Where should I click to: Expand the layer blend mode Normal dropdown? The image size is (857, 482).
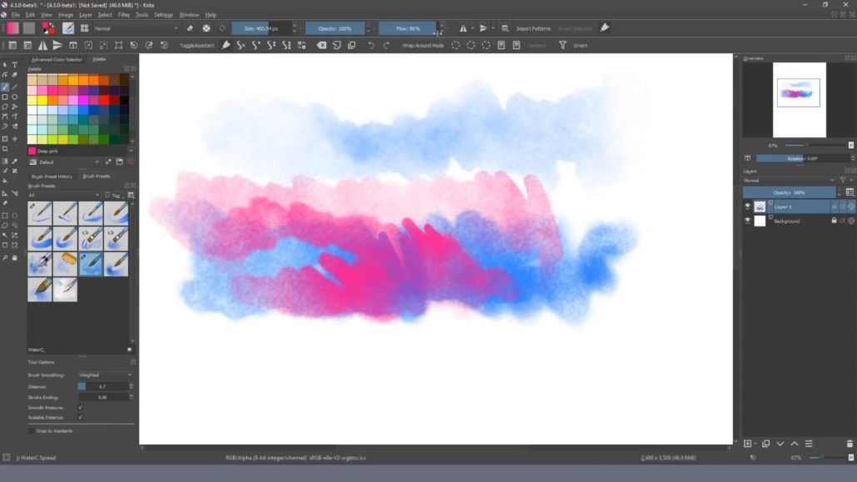[x=789, y=181]
